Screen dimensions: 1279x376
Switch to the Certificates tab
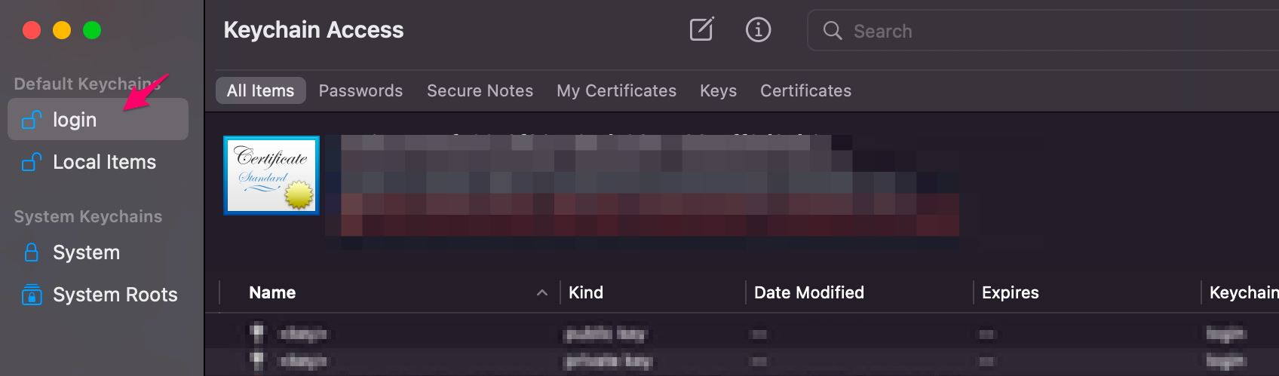point(805,90)
